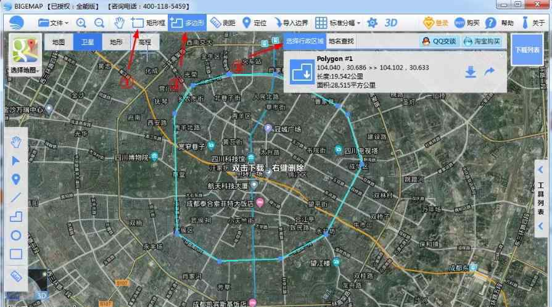Open the 文件 file menu
Screen dimensions: 552x307
(x=53, y=23)
